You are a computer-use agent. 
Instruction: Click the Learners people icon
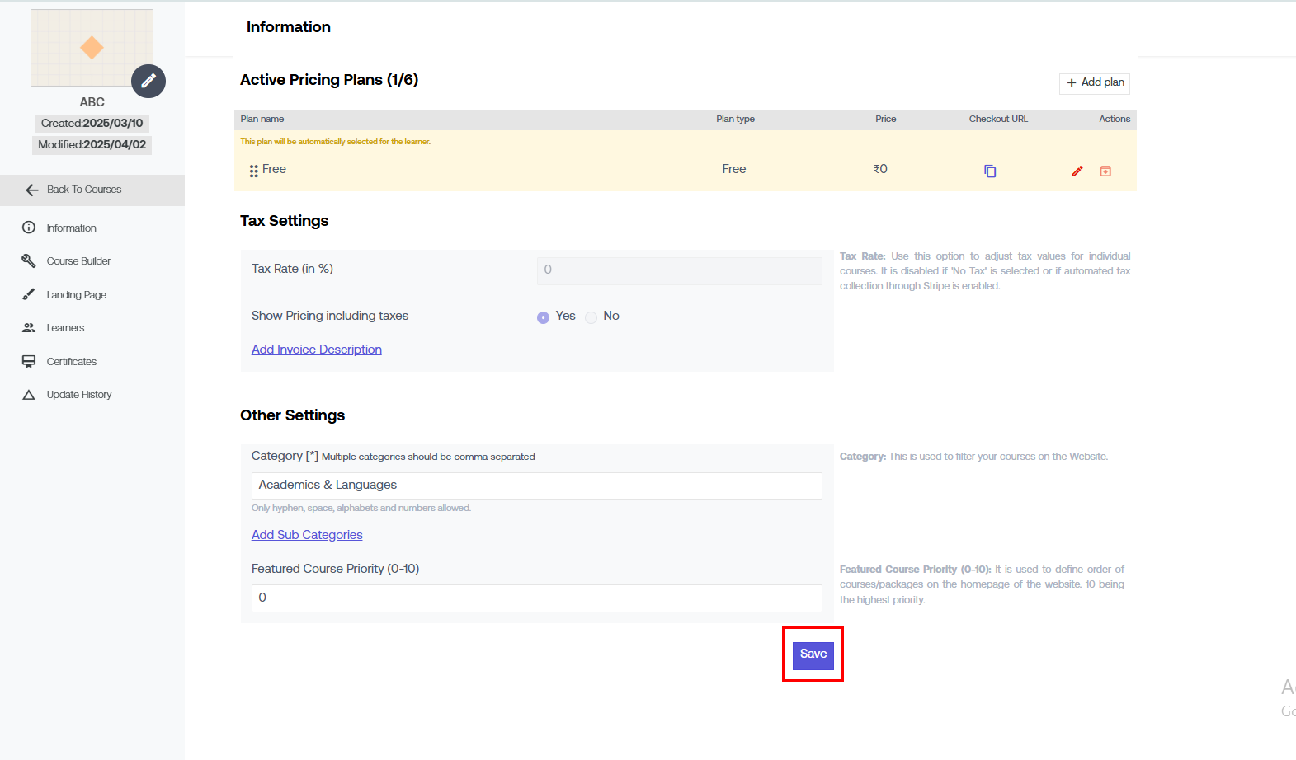coord(29,328)
